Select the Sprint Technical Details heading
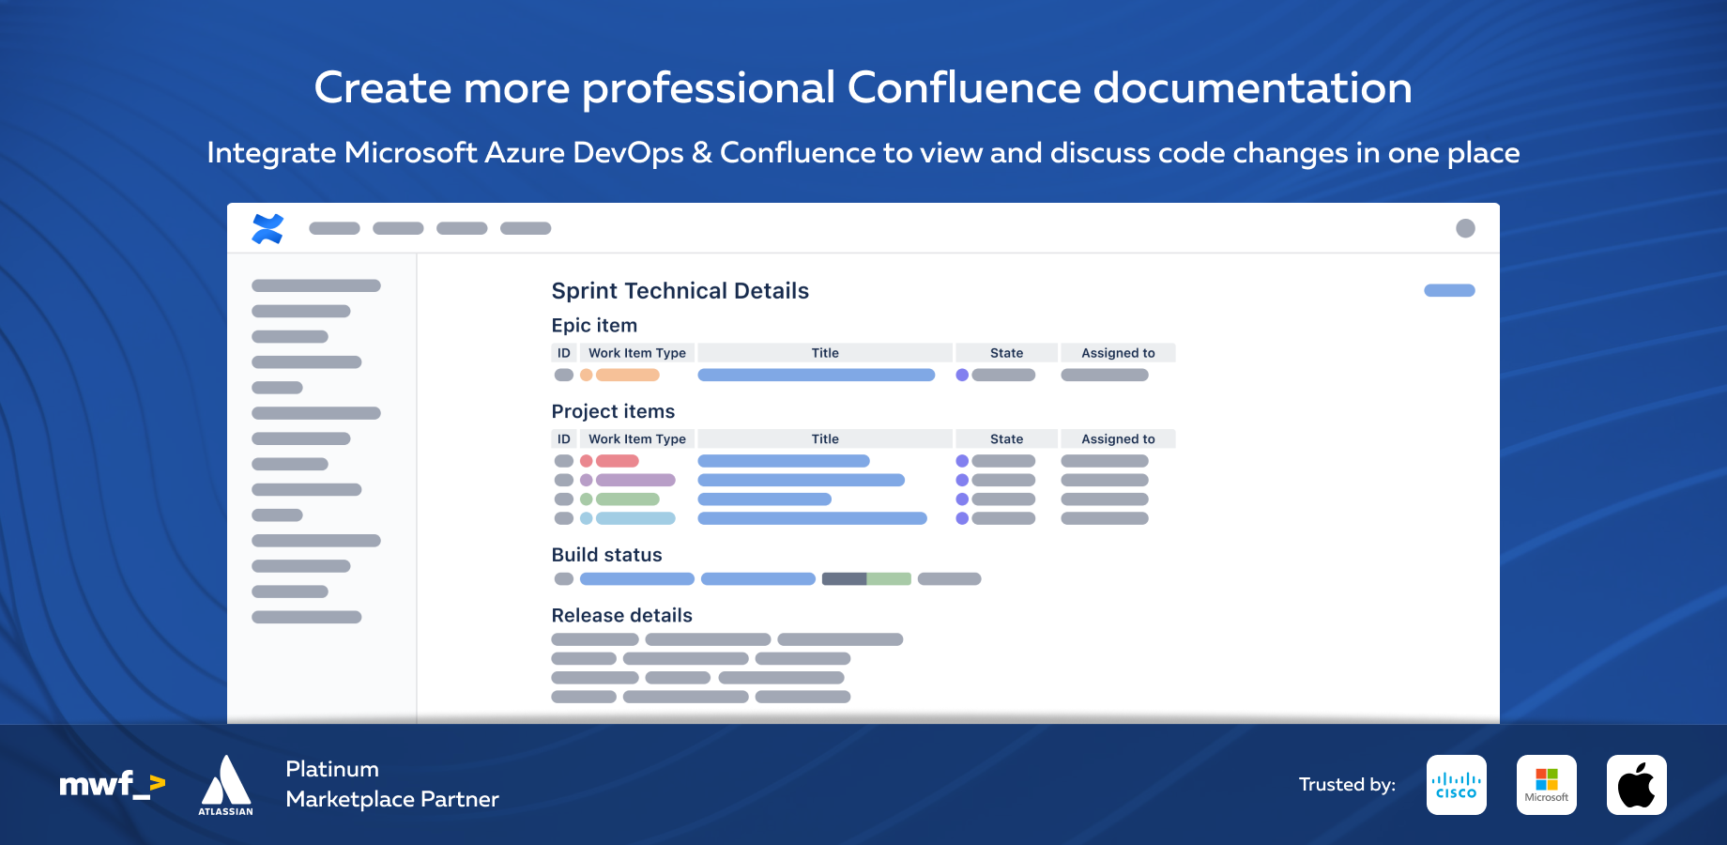The height and width of the screenshot is (845, 1727). click(x=680, y=291)
